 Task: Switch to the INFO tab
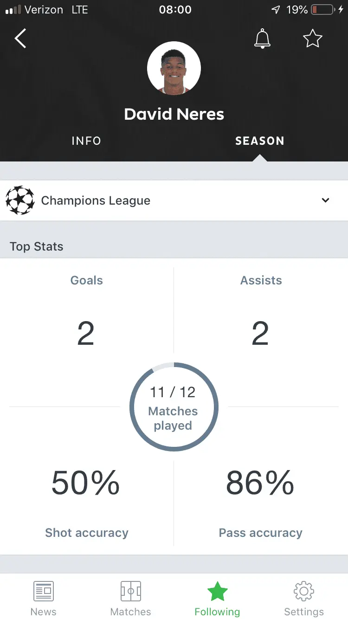click(x=86, y=141)
